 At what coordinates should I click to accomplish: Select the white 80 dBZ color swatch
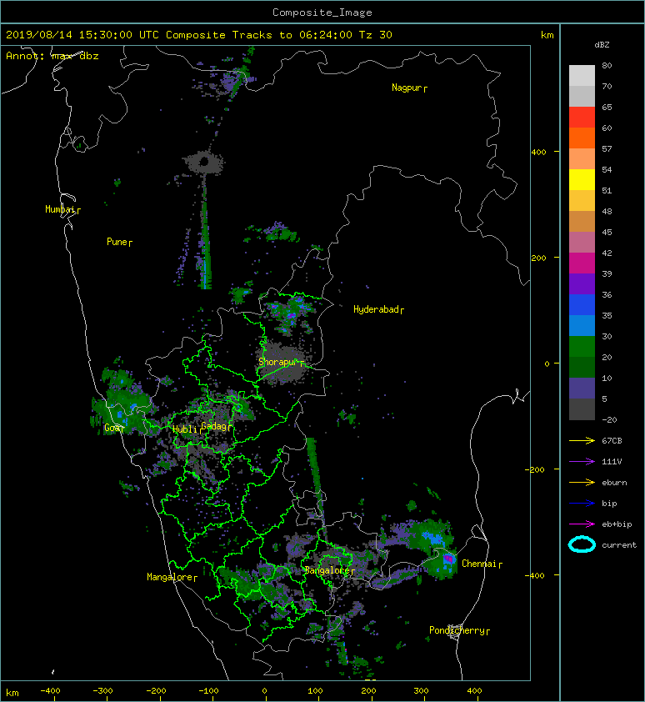tap(582, 76)
